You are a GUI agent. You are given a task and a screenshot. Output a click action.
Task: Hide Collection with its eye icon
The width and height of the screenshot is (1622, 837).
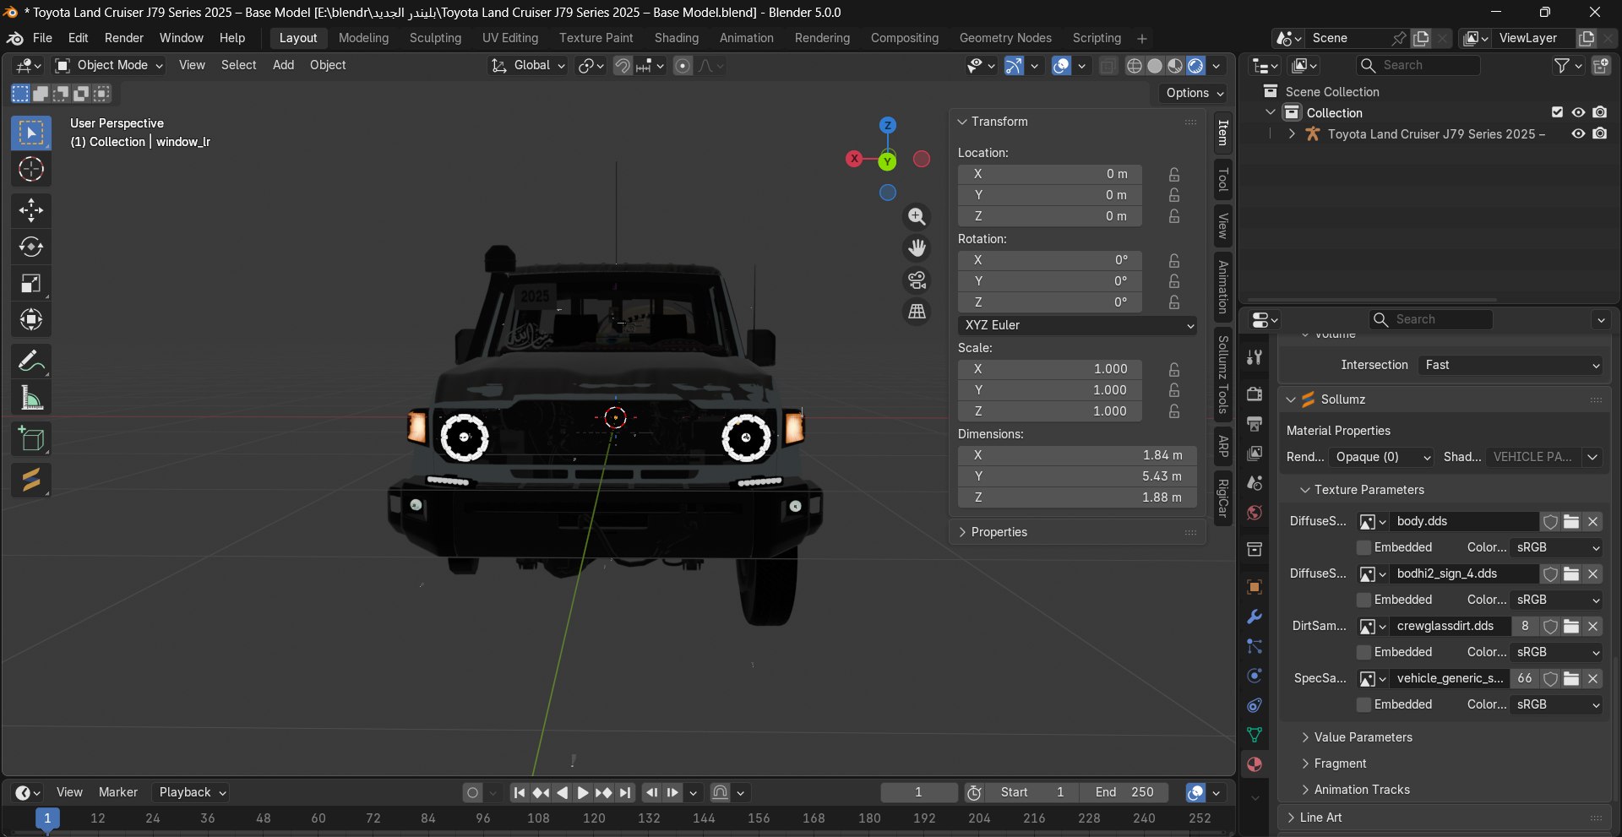1578,112
